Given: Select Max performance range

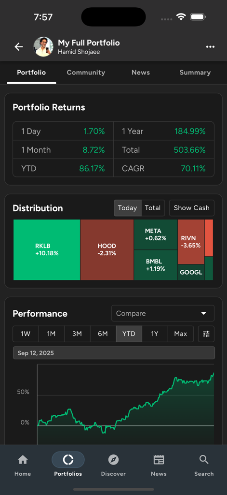Looking at the screenshot, I should 180,334.
